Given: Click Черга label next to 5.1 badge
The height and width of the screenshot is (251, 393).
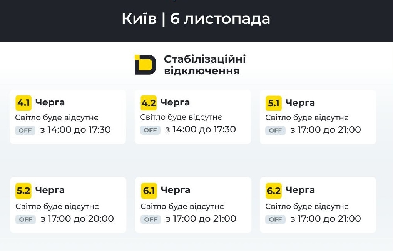Looking at the screenshot, I should coord(300,103).
